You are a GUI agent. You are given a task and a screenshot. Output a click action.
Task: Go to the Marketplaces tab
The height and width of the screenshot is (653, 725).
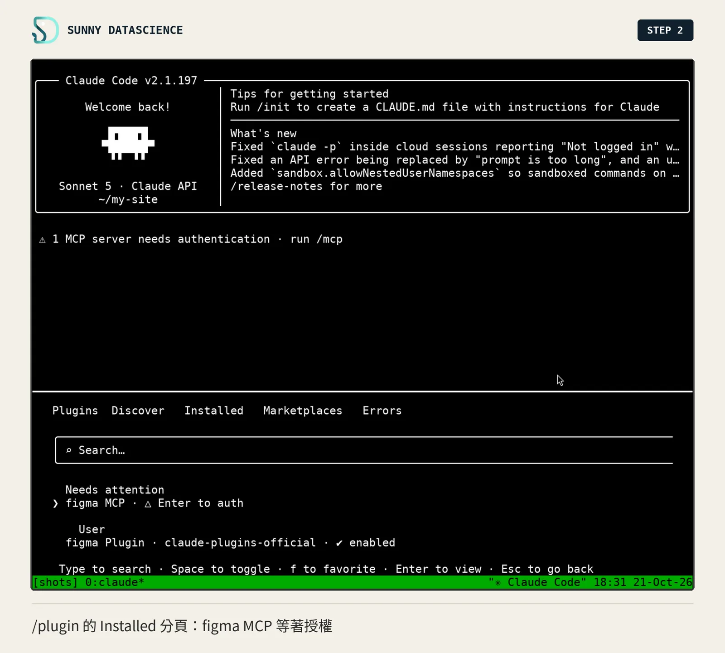[x=303, y=411]
